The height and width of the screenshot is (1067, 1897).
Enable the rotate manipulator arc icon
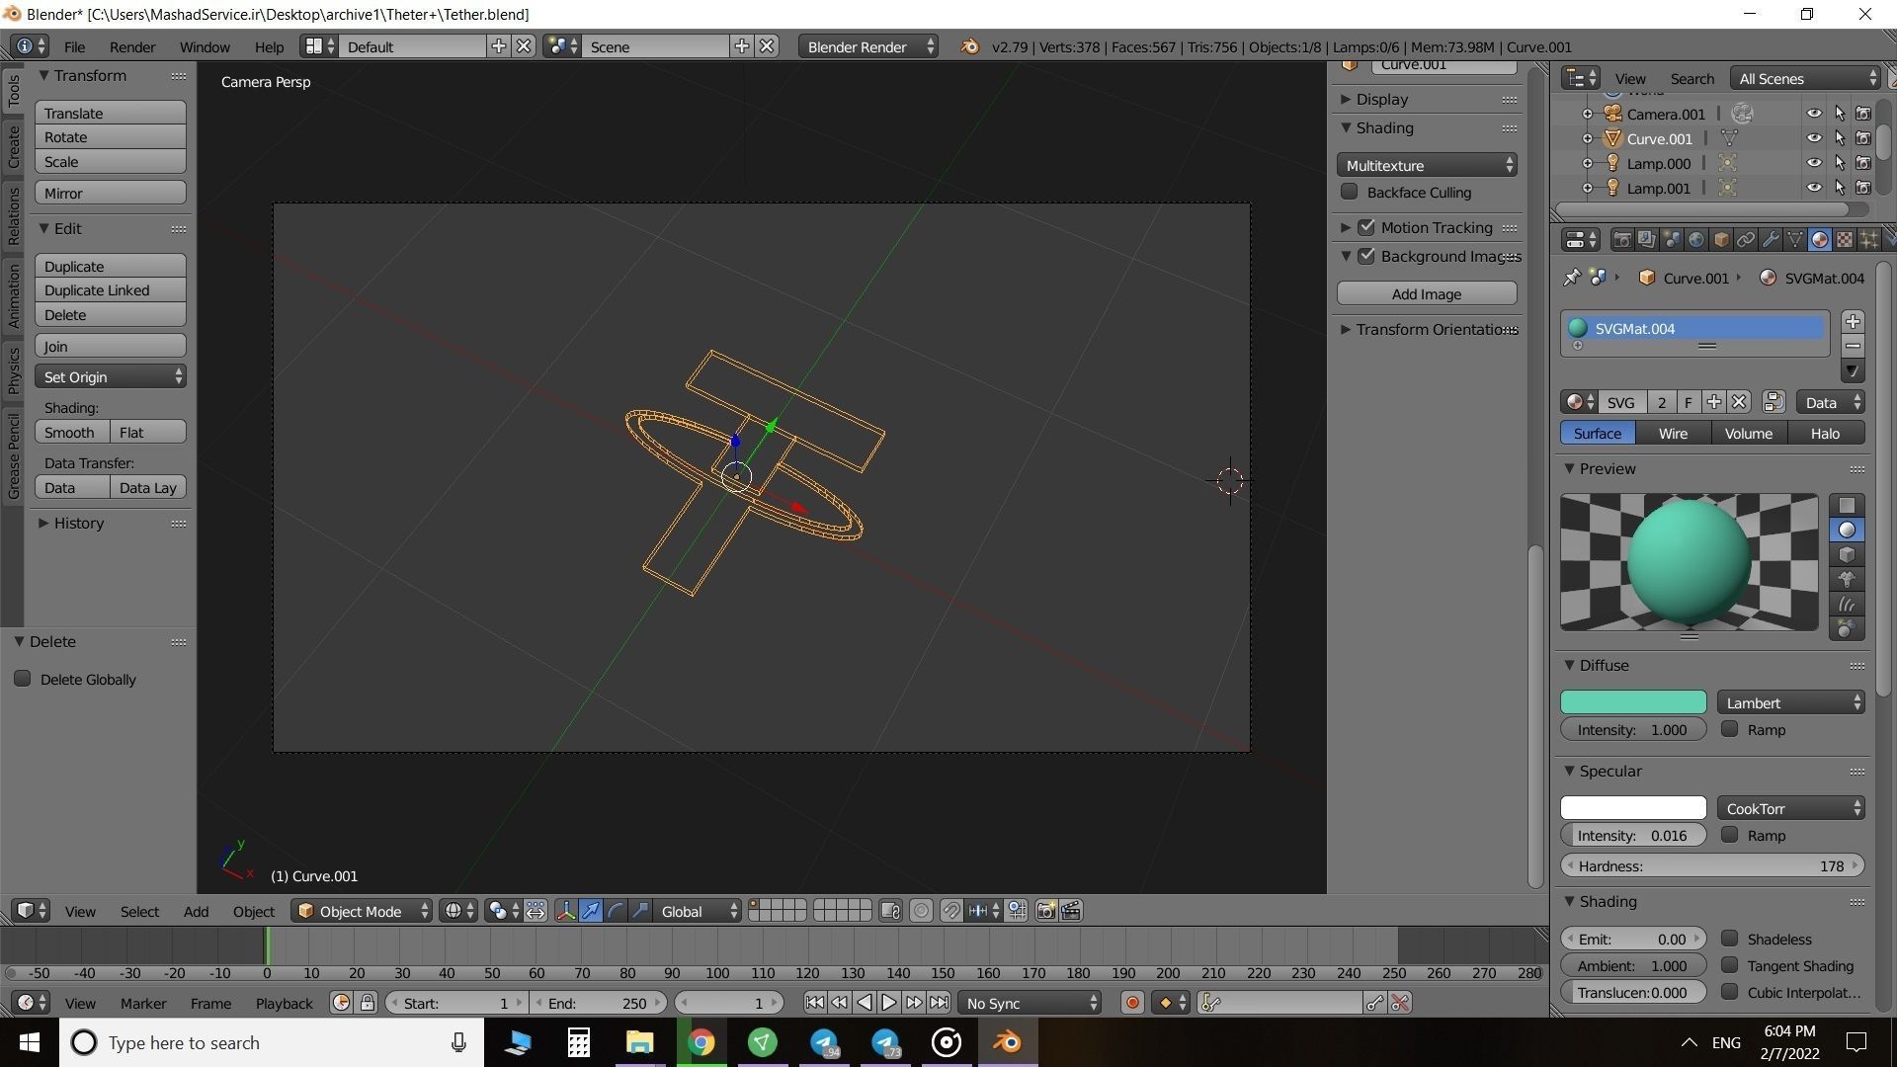coord(616,911)
